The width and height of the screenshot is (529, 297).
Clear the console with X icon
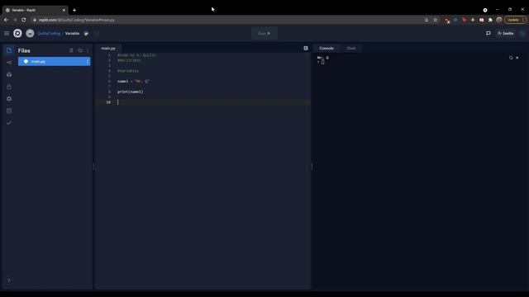517,58
